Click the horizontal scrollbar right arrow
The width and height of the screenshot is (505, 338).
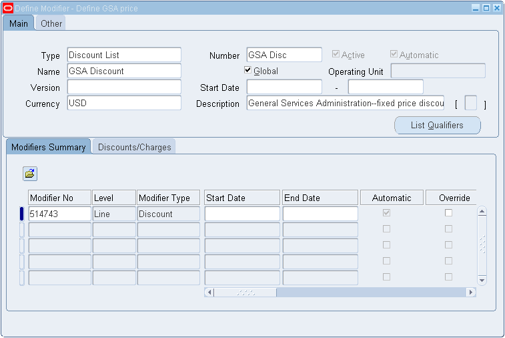[x=471, y=293]
